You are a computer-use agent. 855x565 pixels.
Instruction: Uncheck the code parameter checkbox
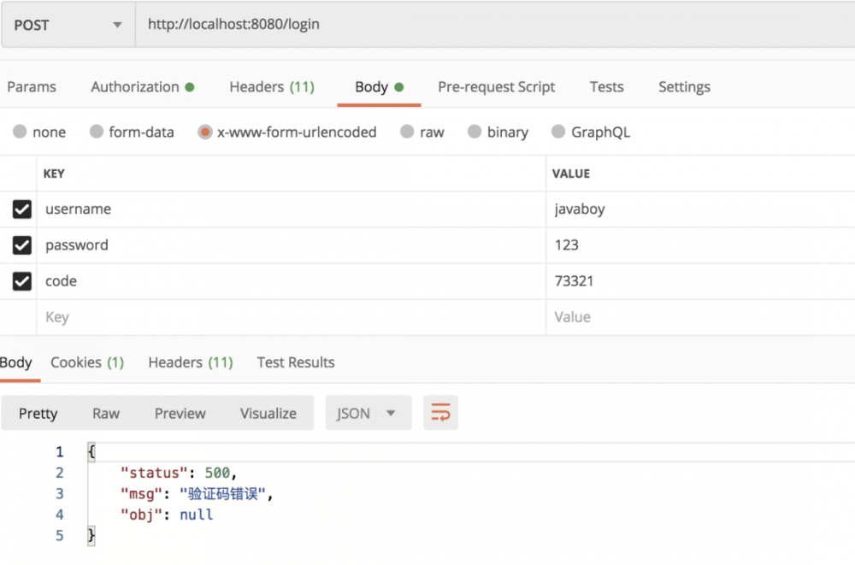click(x=21, y=280)
